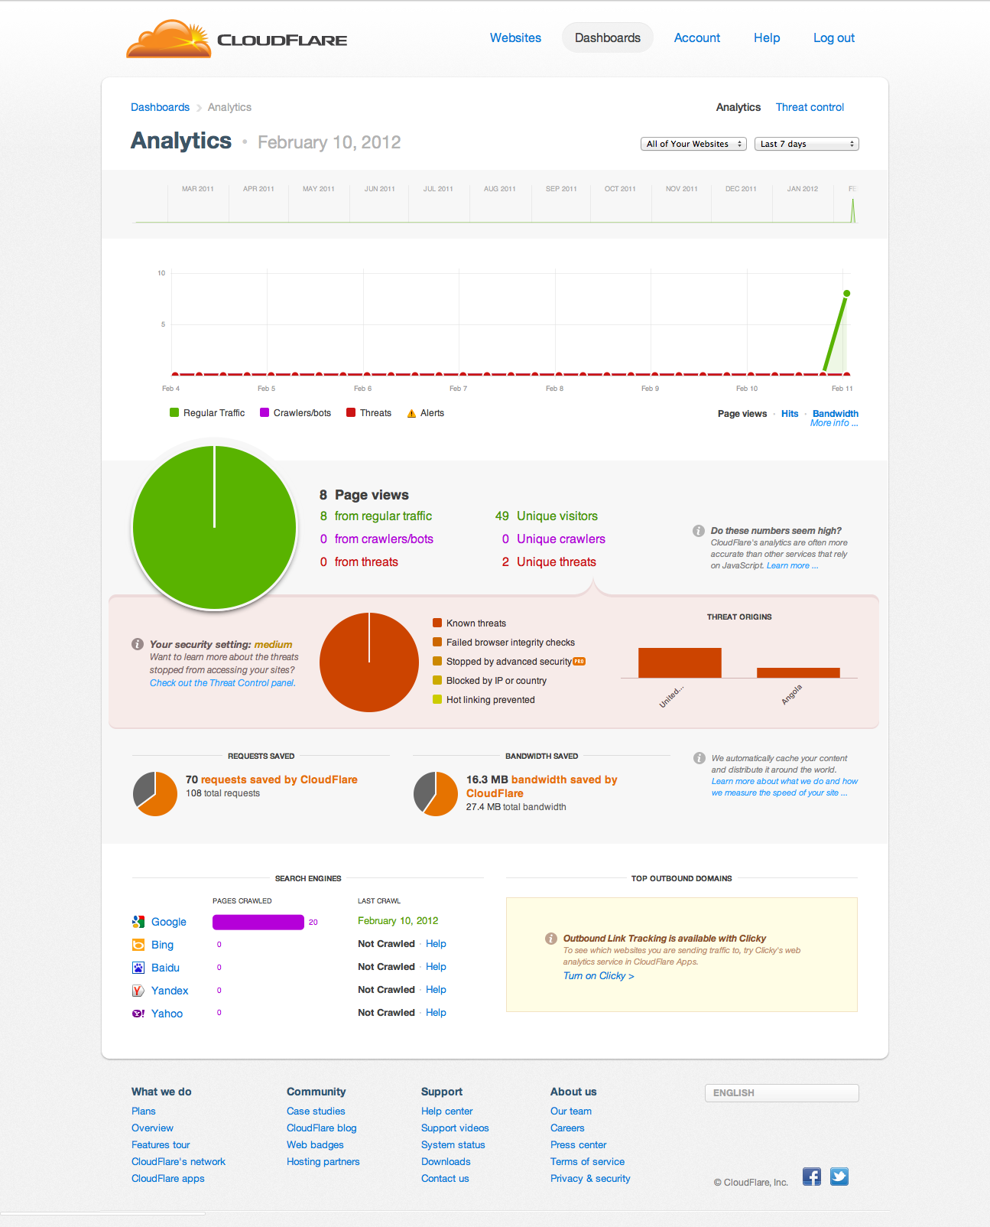The height and width of the screenshot is (1227, 990).
Task: Click '2 Unique threats' stat text
Action: 549,561
